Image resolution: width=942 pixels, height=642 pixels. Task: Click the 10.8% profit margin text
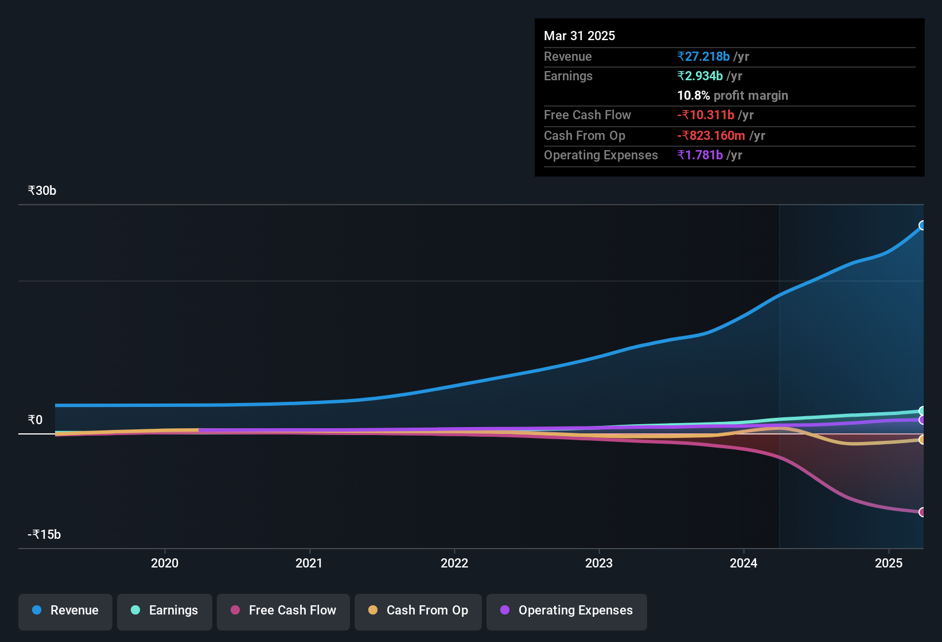pos(733,95)
